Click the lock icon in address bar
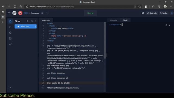 coord(27,7)
